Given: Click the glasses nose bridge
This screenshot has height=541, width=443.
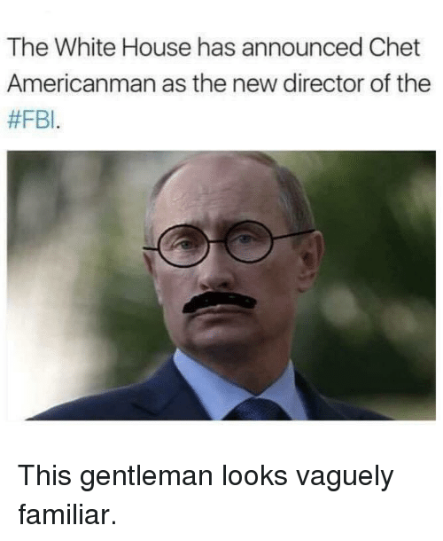Looking at the screenshot, I should point(217,241).
